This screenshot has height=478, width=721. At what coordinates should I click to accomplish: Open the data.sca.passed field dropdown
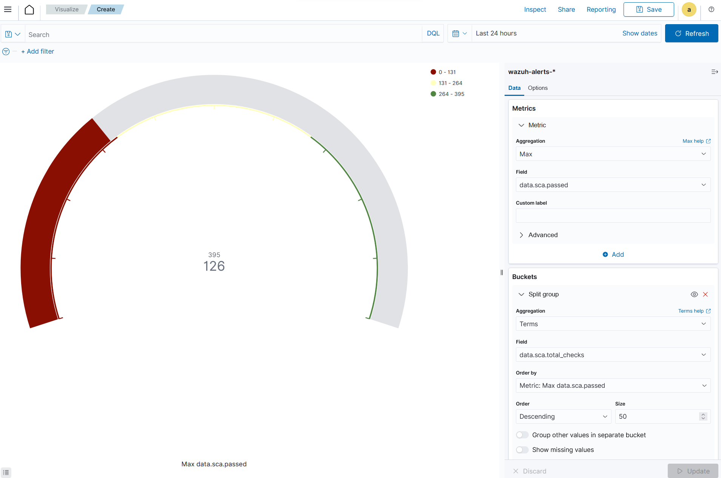coord(613,185)
